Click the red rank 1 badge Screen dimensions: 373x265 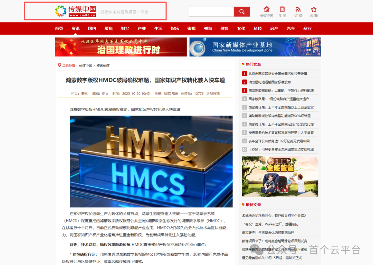[x=245, y=74]
